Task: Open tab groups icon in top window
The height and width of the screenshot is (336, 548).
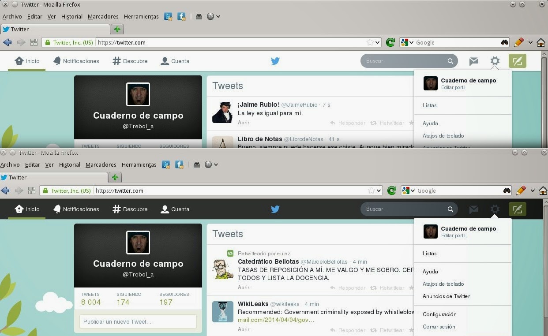Action: pos(34,42)
